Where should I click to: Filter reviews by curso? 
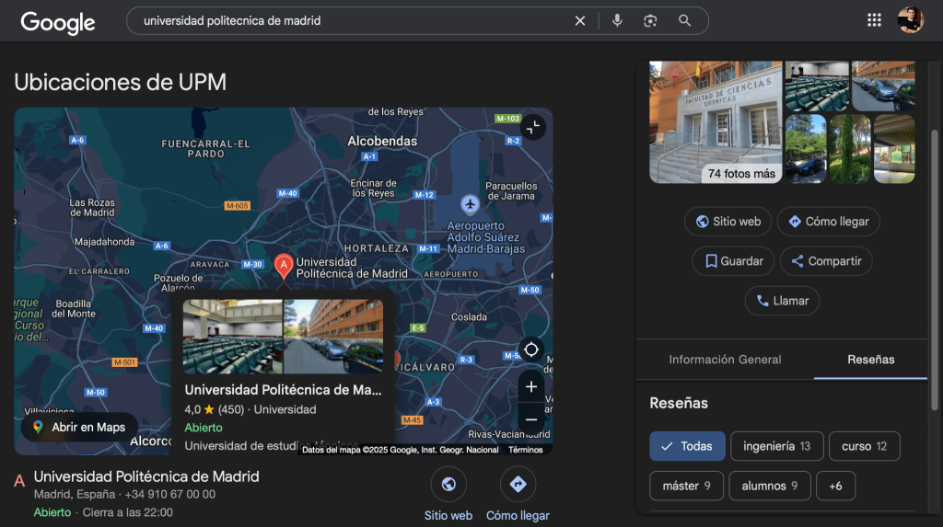864,446
